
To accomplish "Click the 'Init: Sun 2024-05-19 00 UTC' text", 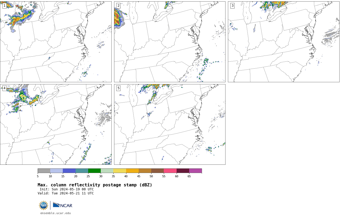I will 67,189.
